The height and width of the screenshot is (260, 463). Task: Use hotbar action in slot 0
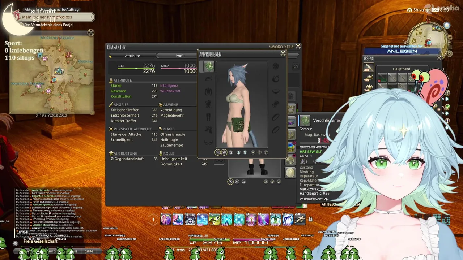pyautogui.click(x=276, y=219)
